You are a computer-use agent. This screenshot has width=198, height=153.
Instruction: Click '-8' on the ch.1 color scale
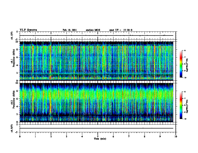(184, 64)
